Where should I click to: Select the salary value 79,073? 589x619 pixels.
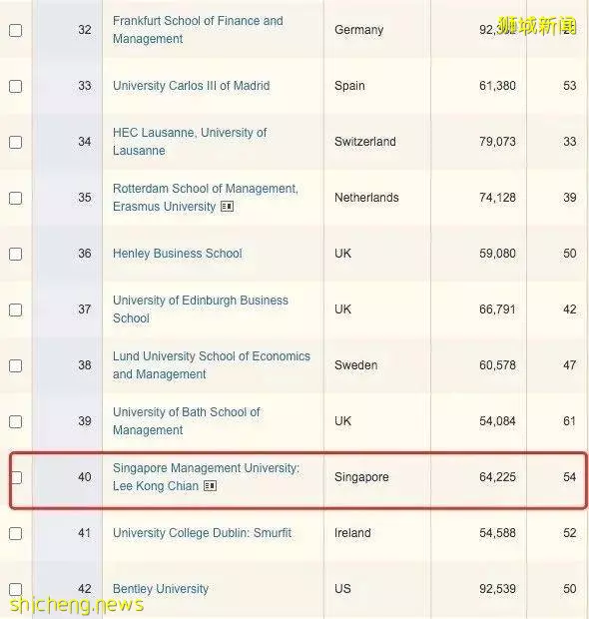click(x=497, y=142)
